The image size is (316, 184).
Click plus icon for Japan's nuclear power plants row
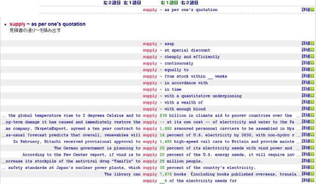(x=313, y=167)
